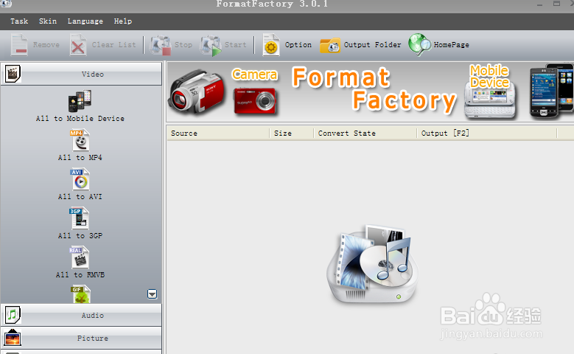Select the GIF conversion icon

tap(81, 295)
